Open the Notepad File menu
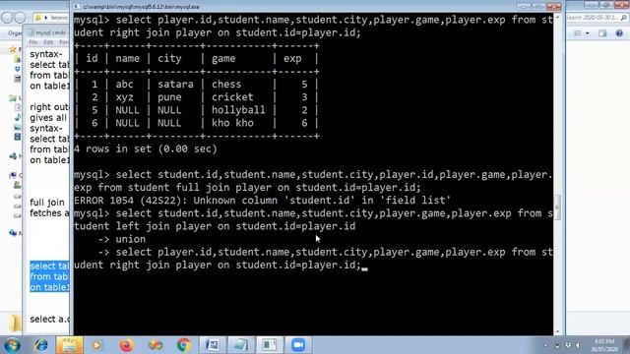 (x=32, y=42)
